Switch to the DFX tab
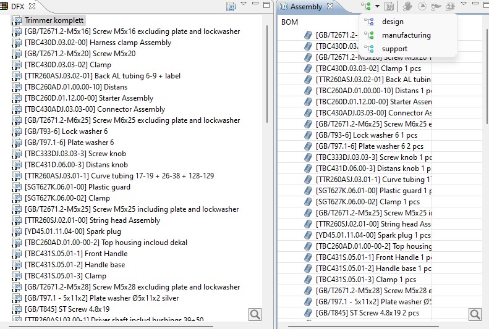The height and width of the screenshot is (329, 489). coord(18,6)
